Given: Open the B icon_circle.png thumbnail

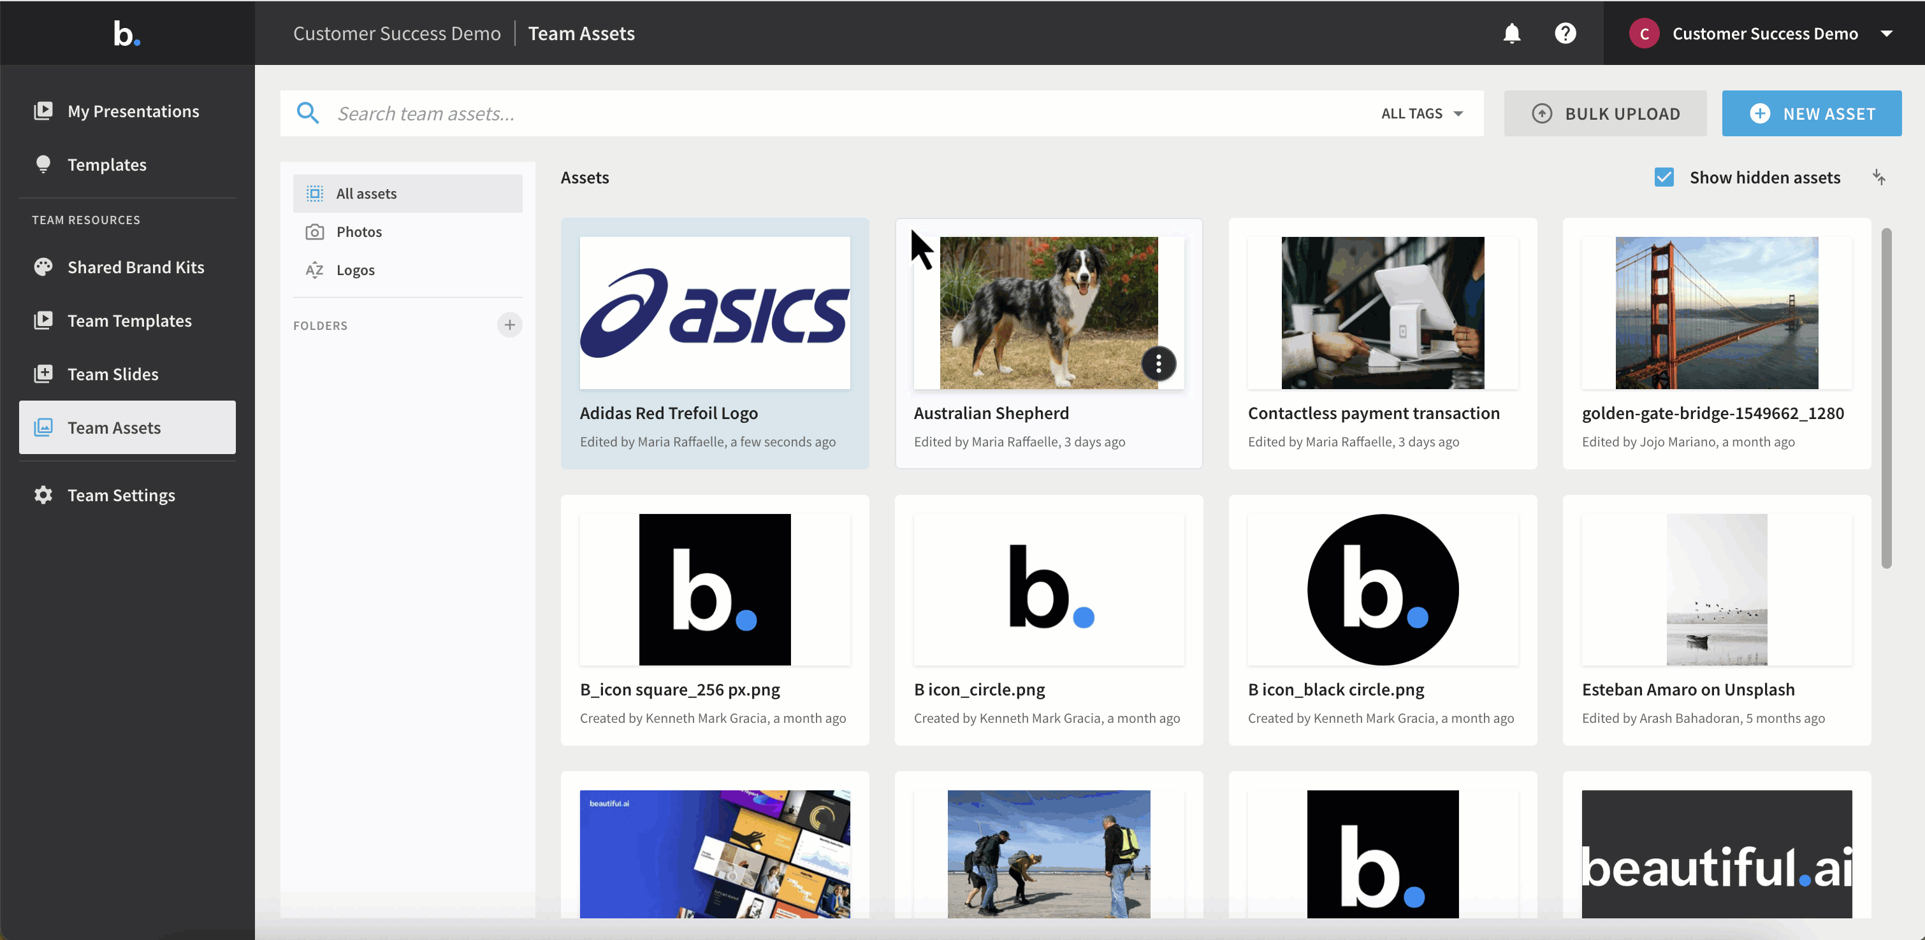Looking at the screenshot, I should point(1049,589).
